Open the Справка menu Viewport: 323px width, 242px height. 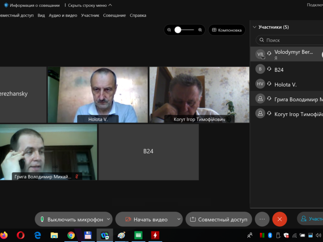(138, 15)
